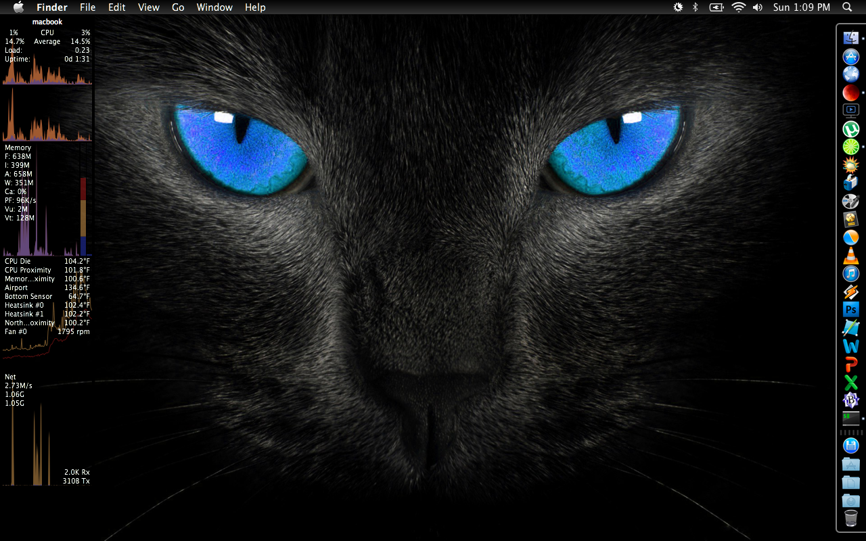
Task: Launch the Toast disc burning app
Action: (x=850, y=183)
